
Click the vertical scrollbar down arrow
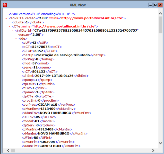160,143
